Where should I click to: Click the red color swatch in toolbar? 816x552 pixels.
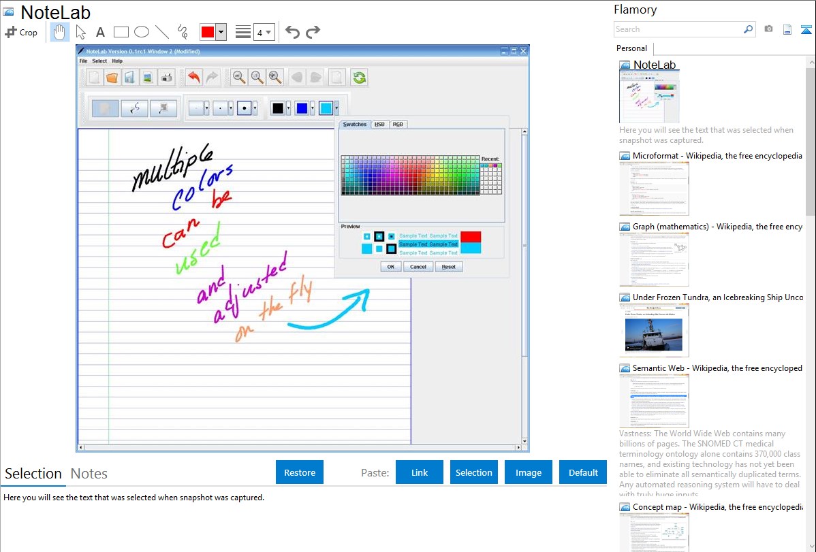[x=208, y=32]
